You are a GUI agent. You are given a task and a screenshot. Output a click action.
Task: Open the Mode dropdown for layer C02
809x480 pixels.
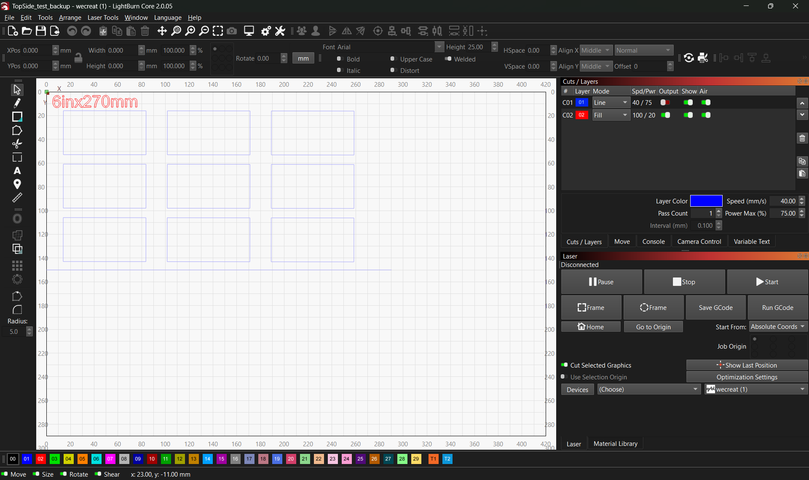[611, 115]
